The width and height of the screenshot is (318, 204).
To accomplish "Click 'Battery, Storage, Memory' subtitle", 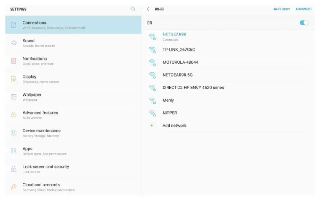I will click(41, 136).
